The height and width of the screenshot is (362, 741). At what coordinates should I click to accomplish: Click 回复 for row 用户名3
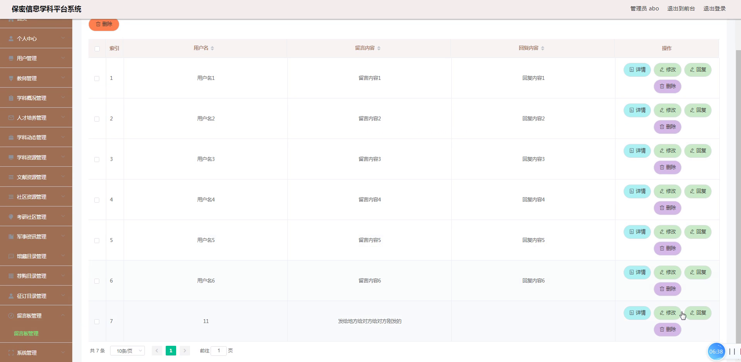click(698, 151)
